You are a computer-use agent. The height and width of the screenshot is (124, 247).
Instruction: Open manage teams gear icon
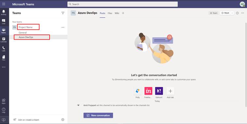click(63, 120)
